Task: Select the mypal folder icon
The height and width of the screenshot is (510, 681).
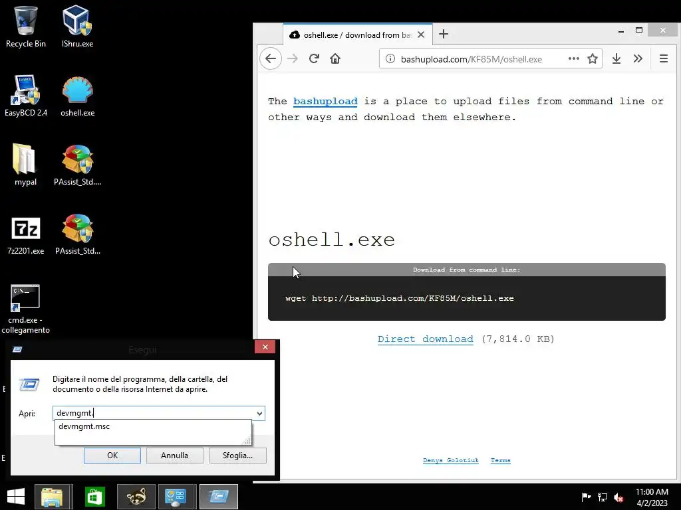Action: pos(26,165)
